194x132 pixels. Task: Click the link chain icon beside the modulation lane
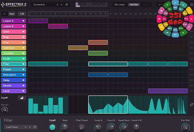click(191, 105)
